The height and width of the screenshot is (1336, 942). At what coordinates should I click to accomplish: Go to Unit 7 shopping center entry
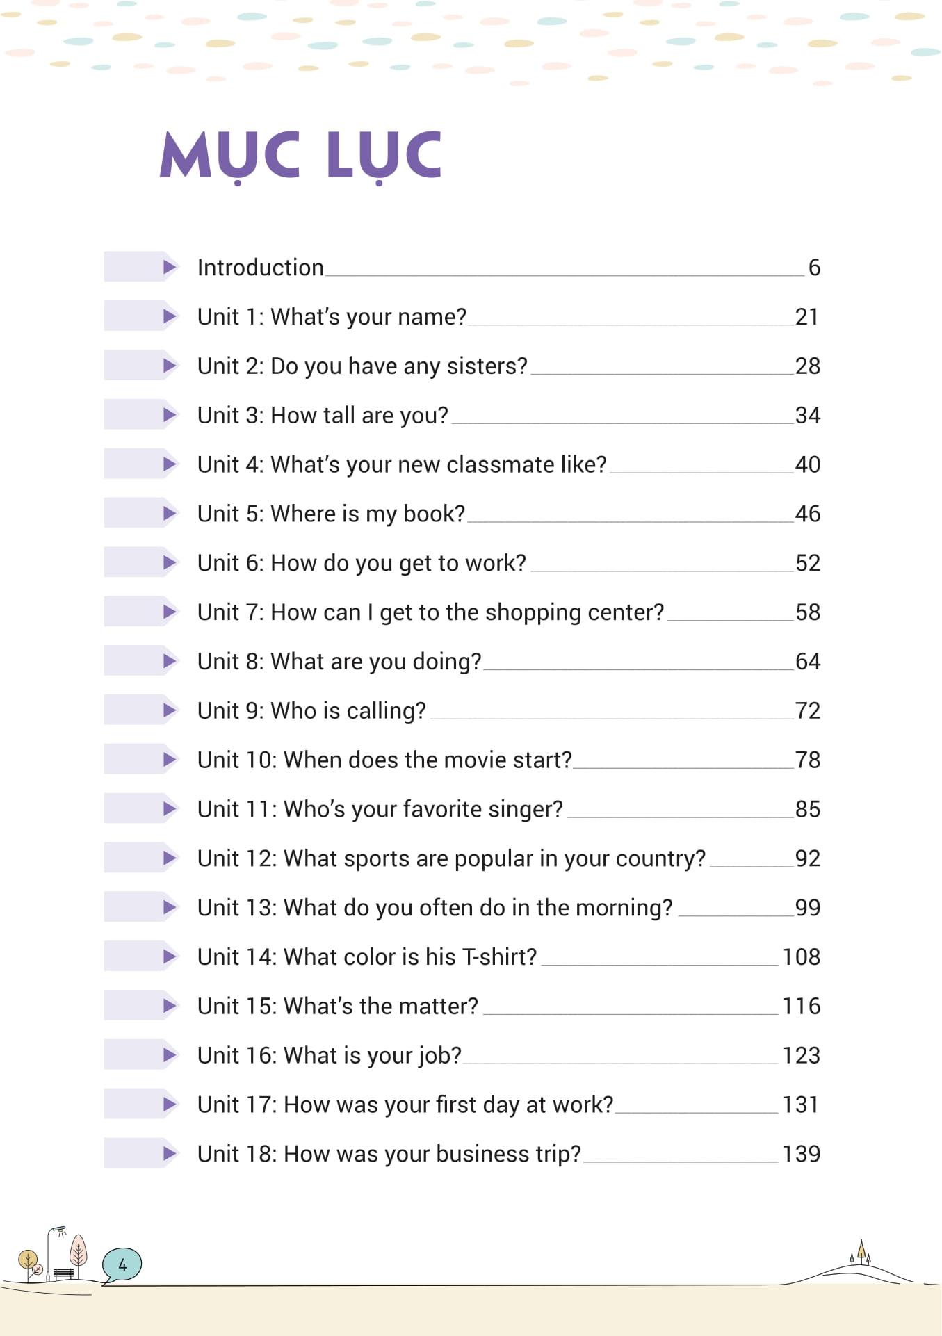click(x=430, y=612)
